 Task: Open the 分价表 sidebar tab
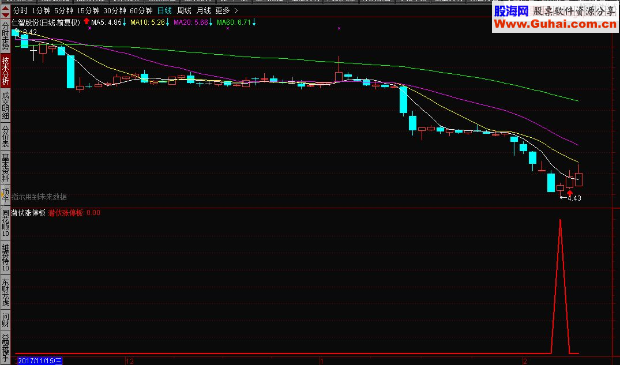tap(5, 137)
